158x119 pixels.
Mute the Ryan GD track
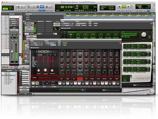pos(33,25)
